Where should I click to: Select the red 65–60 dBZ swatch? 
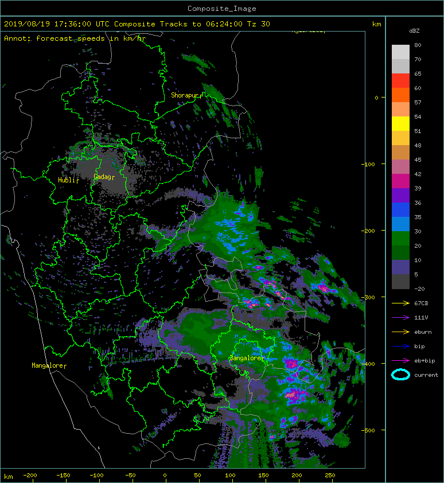click(x=400, y=81)
